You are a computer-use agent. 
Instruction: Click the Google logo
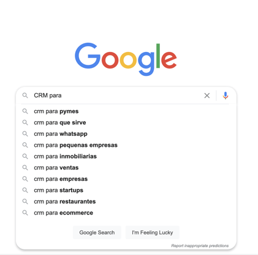click(126, 59)
